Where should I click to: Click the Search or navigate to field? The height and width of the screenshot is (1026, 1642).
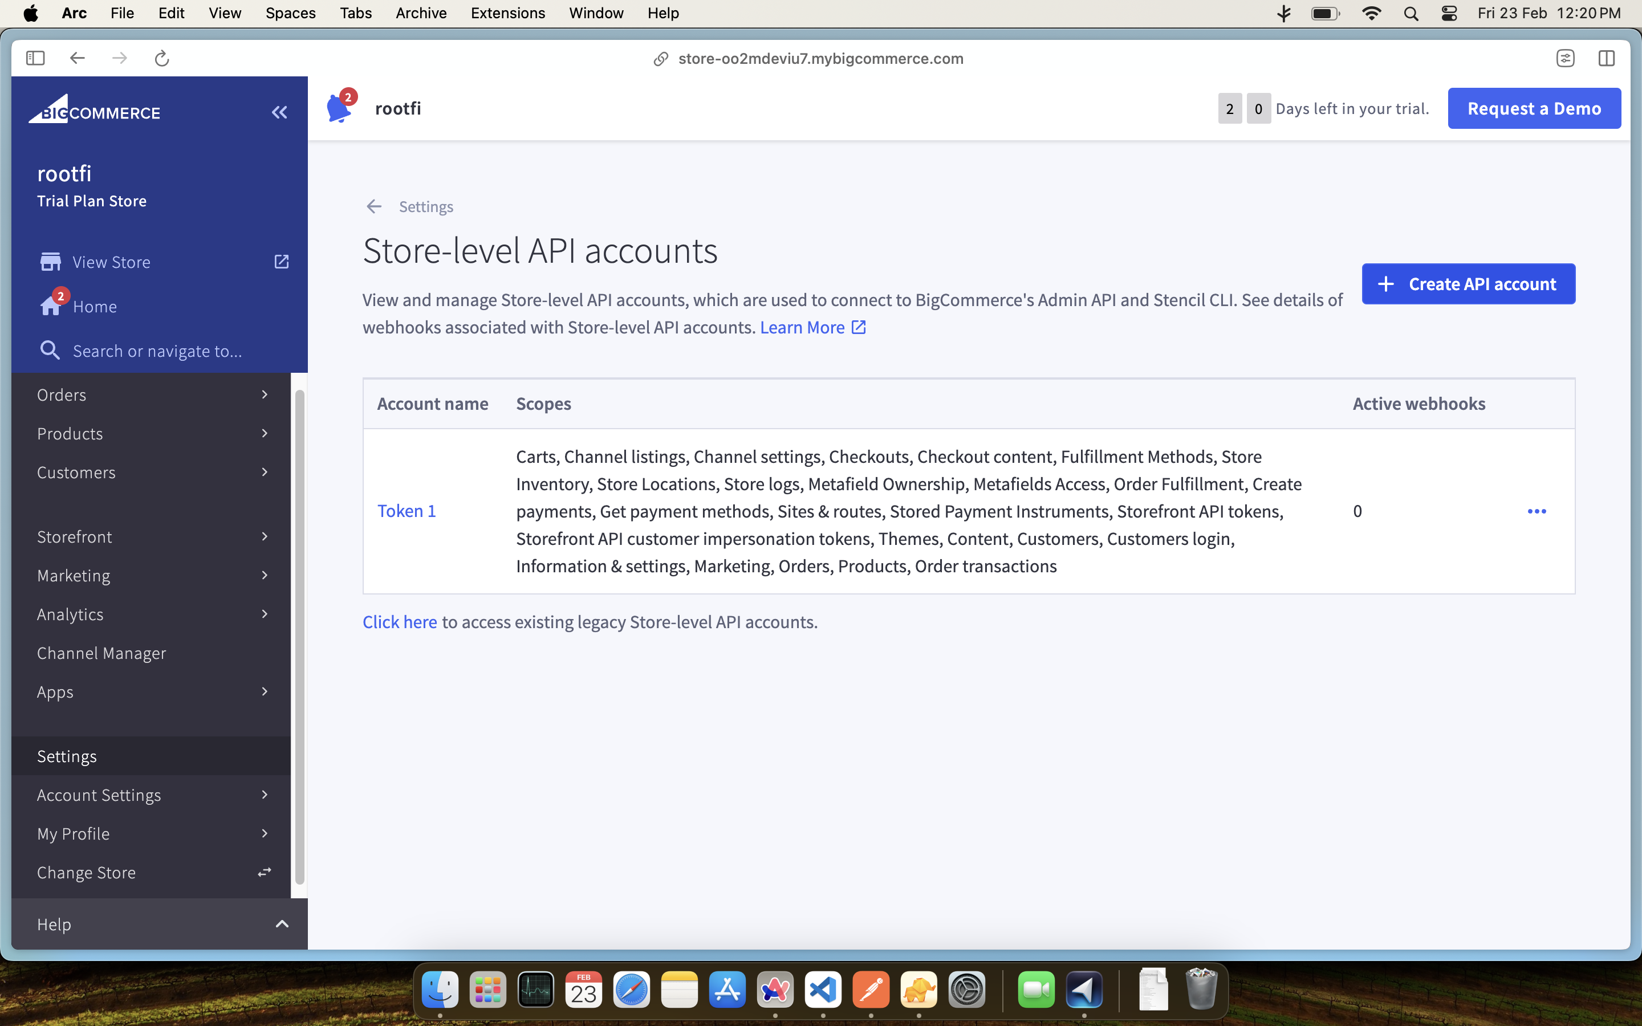(157, 351)
